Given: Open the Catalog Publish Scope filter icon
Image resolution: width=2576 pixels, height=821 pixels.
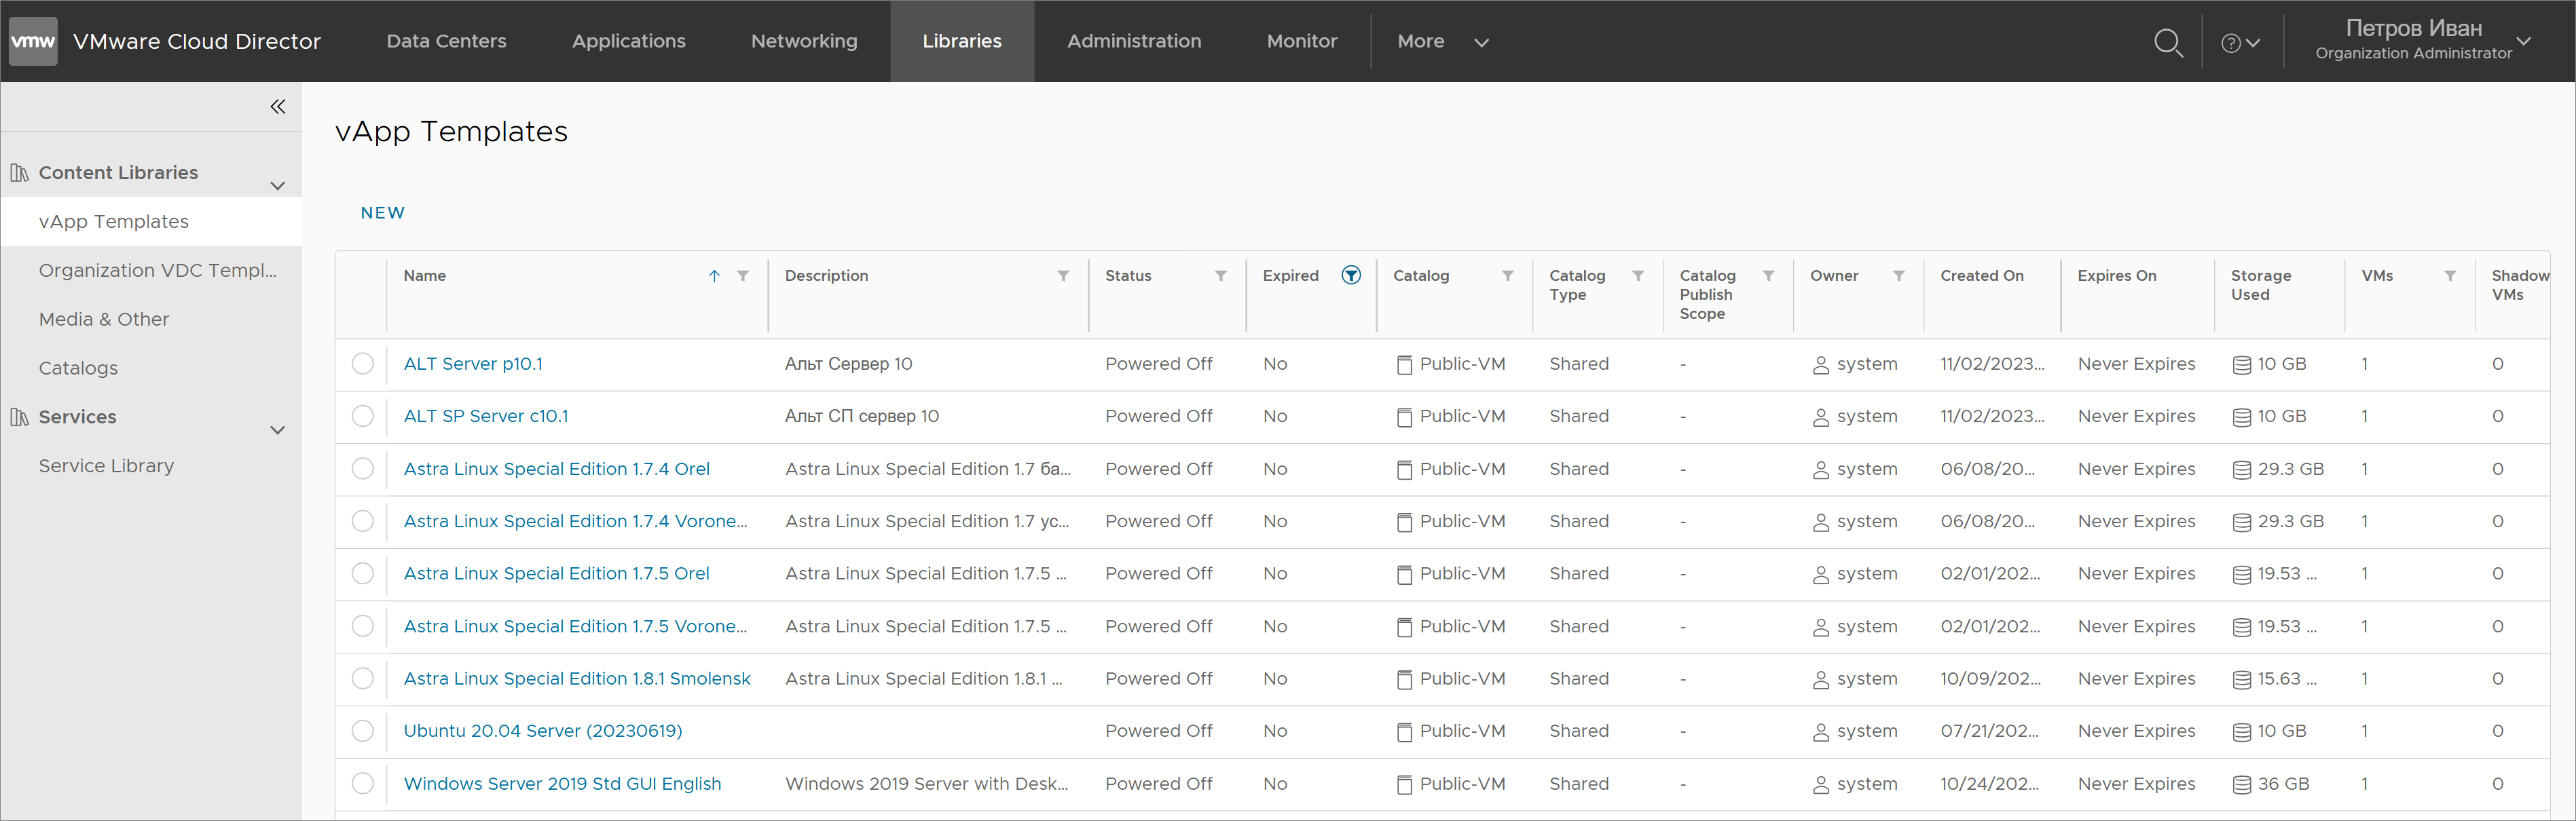Looking at the screenshot, I should coord(1768,275).
